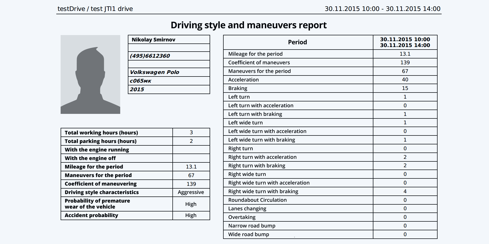Click the total parking hours value '2'

click(x=191, y=141)
